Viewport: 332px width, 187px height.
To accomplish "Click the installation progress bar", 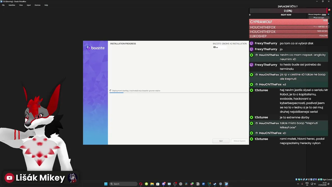I will (178, 92).
